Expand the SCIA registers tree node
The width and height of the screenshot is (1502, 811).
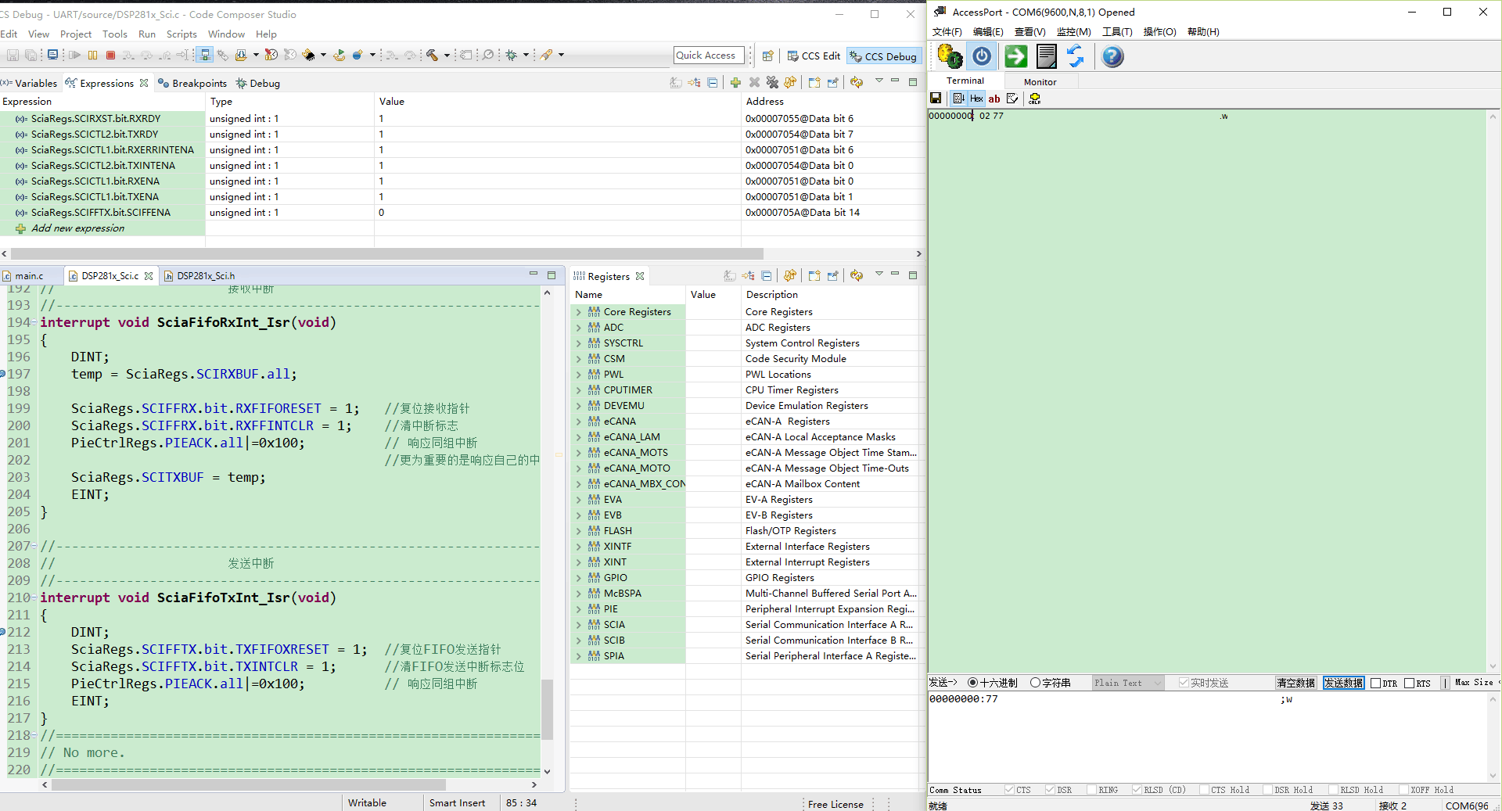point(579,625)
